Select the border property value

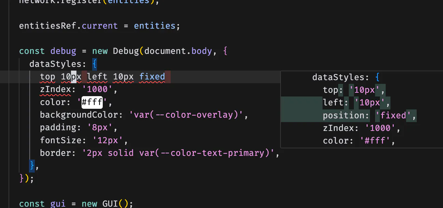pos(181,153)
